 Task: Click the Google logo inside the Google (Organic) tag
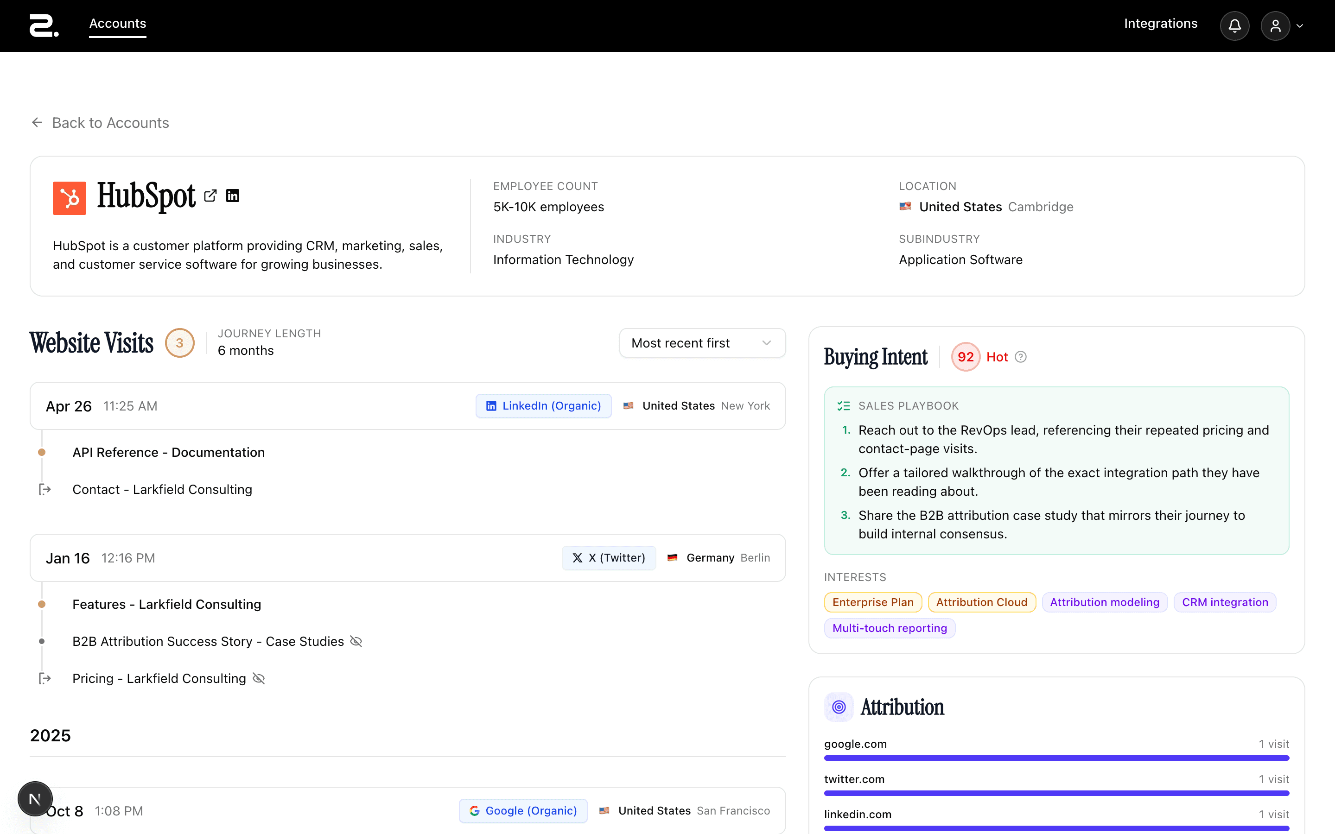coord(474,811)
